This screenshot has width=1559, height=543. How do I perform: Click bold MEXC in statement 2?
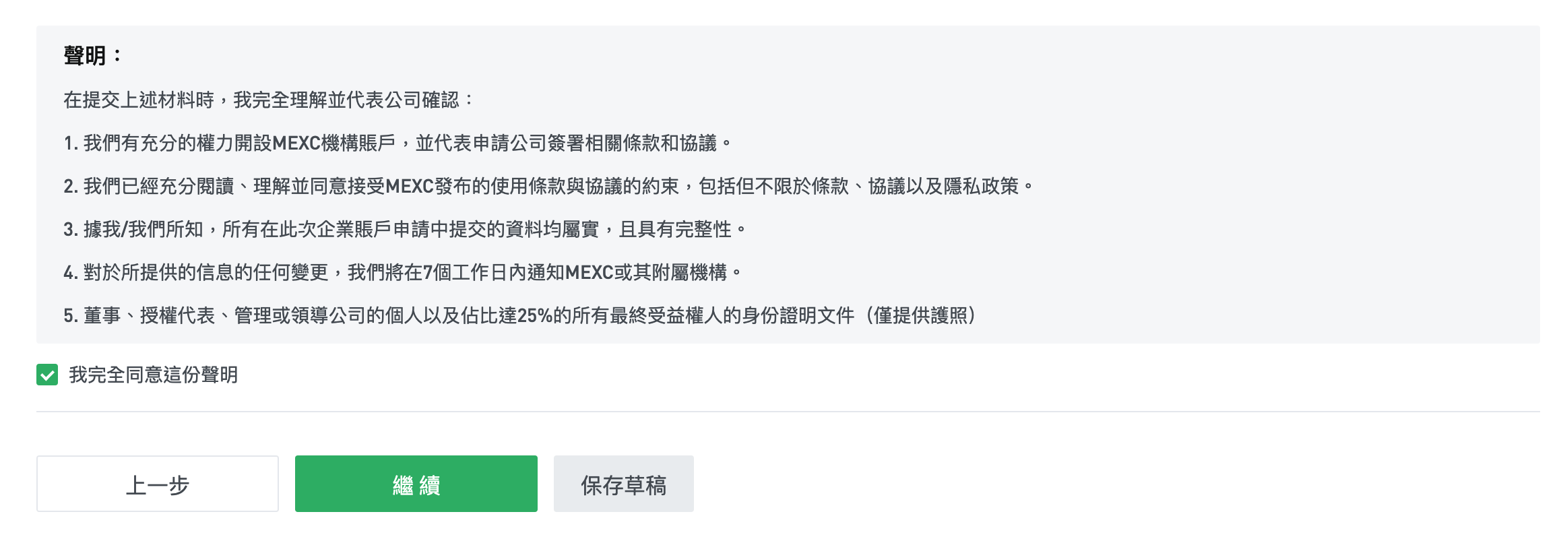(410, 187)
